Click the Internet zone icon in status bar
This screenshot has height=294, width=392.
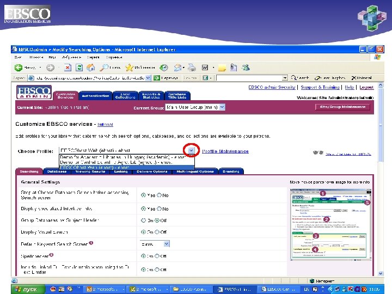[x=312, y=281]
